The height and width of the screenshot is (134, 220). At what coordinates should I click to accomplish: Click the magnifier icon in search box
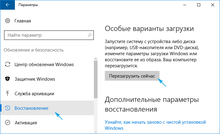click(x=90, y=35)
